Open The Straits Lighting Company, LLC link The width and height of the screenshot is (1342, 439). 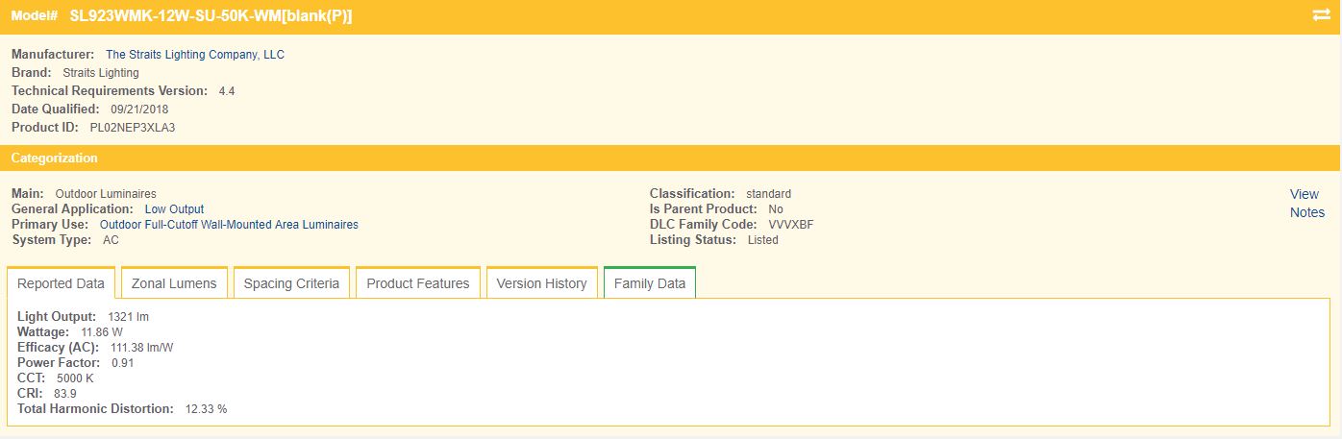click(195, 55)
